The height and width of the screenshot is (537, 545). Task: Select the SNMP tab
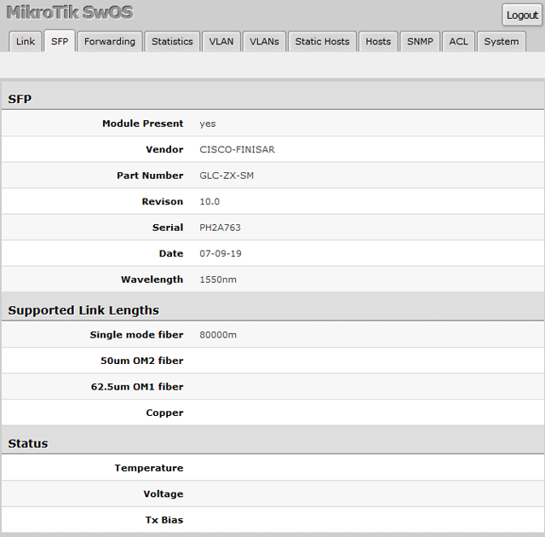click(x=420, y=42)
